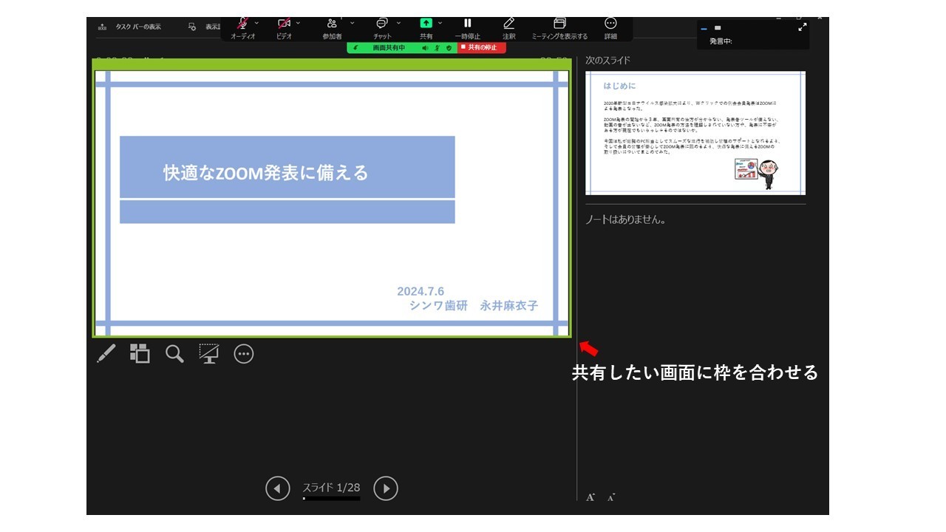Increase the notes text size
Image resolution: width=946 pixels, height=532 pixels.
click(x=591, y=497)
